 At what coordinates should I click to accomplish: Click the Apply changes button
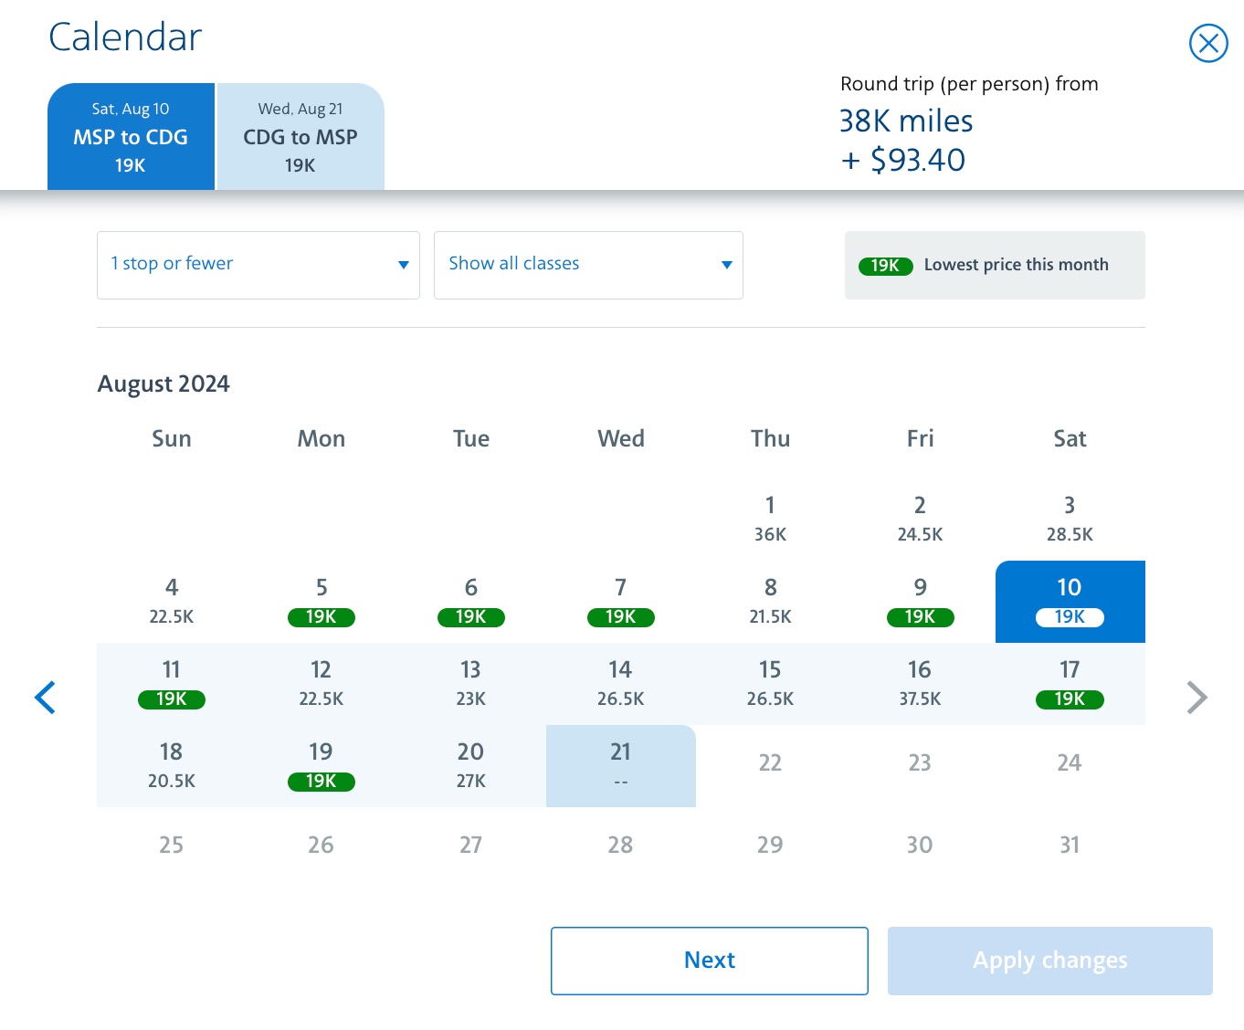[x=1049, y=961]
